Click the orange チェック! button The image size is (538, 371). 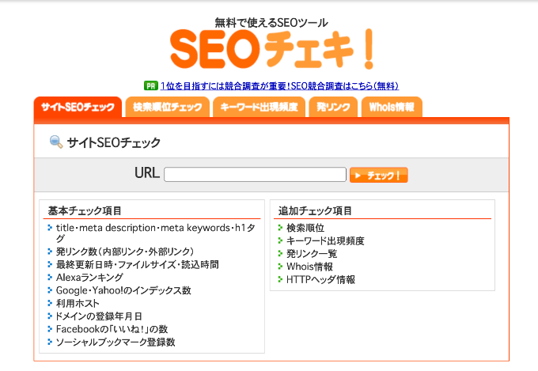tap(379, 175)
